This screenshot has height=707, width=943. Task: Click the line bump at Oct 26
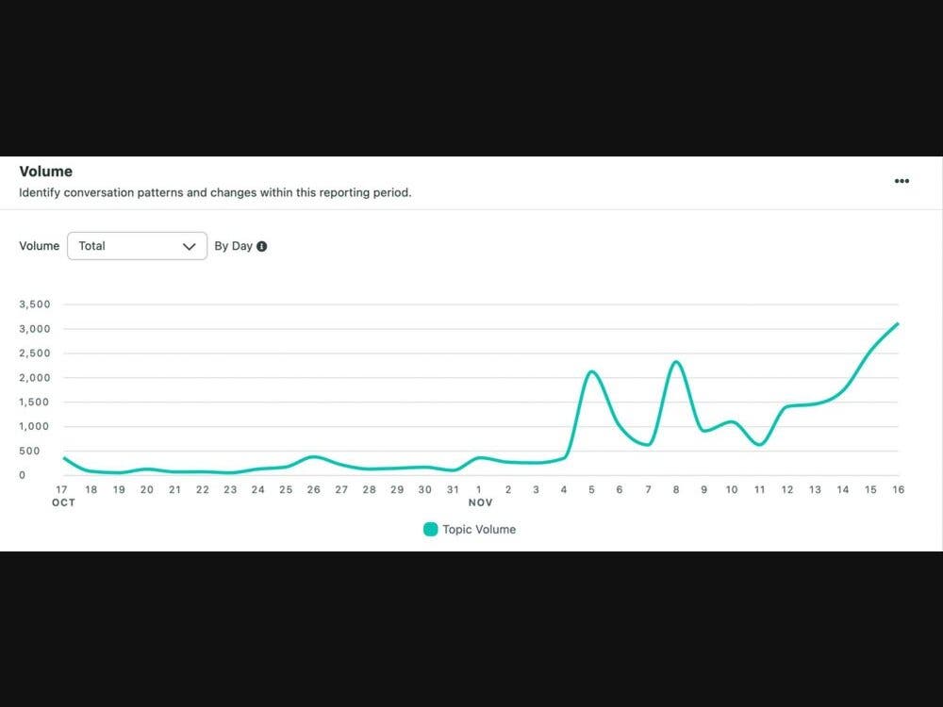point(313,457)
